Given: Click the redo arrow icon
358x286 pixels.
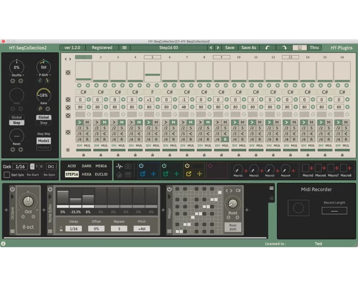Looking at the screenshot, I should pos(284,48).
